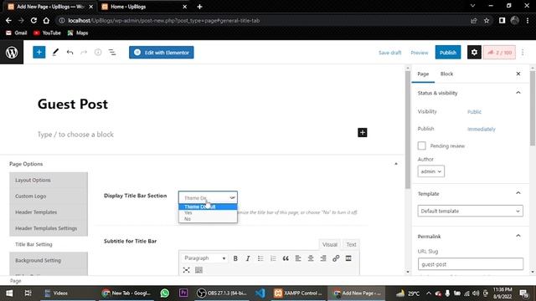
Task: Insert a numbered list in subtitle editor
Action: tap(273, 258)
